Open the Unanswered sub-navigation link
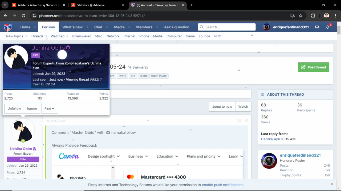 pos(82,36)
